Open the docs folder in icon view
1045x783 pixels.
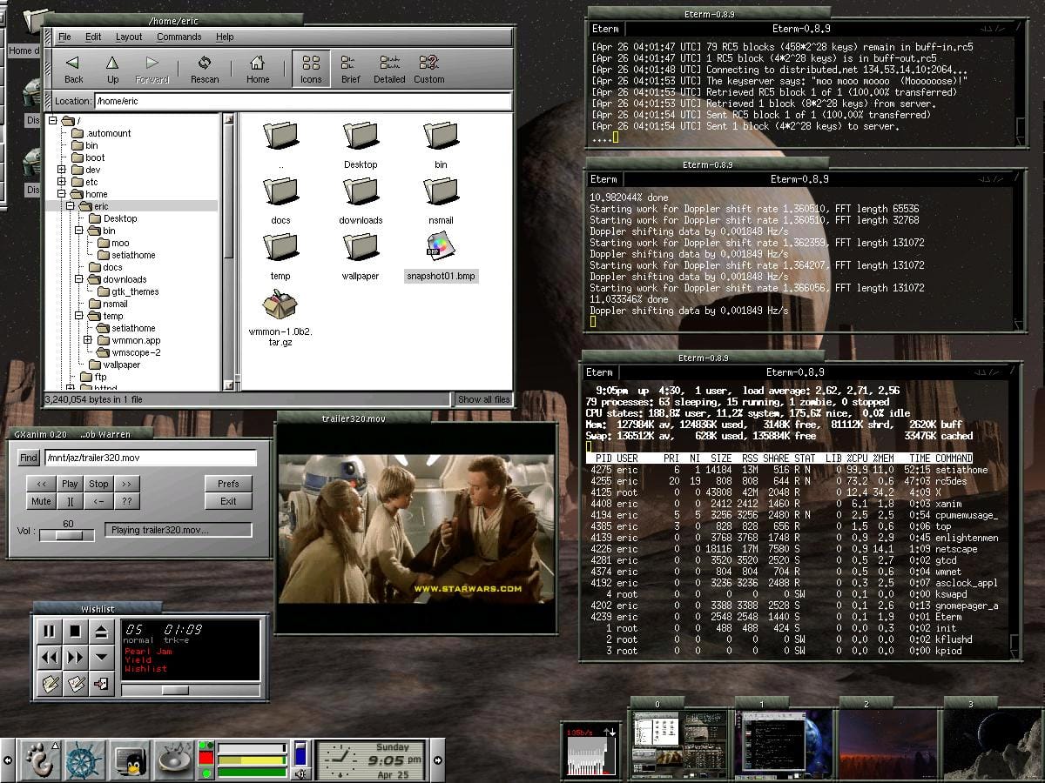click(280, 200)
